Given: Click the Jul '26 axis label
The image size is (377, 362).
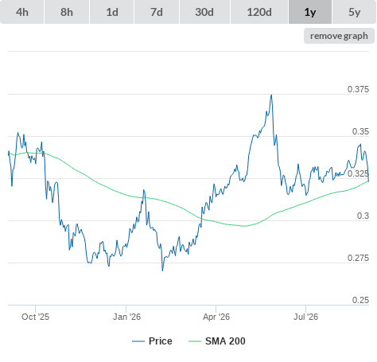Looking at the screenshot, I should (x=305, y=317).
